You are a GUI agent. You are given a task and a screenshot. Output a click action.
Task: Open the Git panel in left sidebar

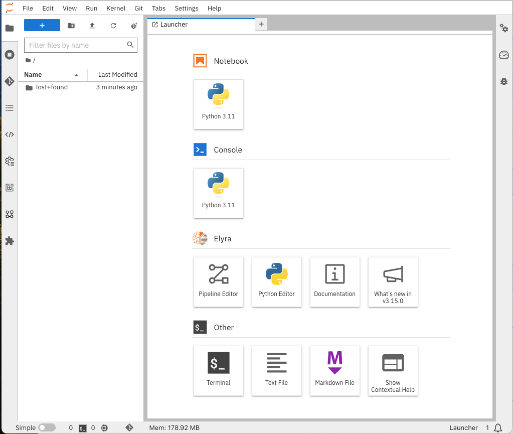tap(9, 81)
